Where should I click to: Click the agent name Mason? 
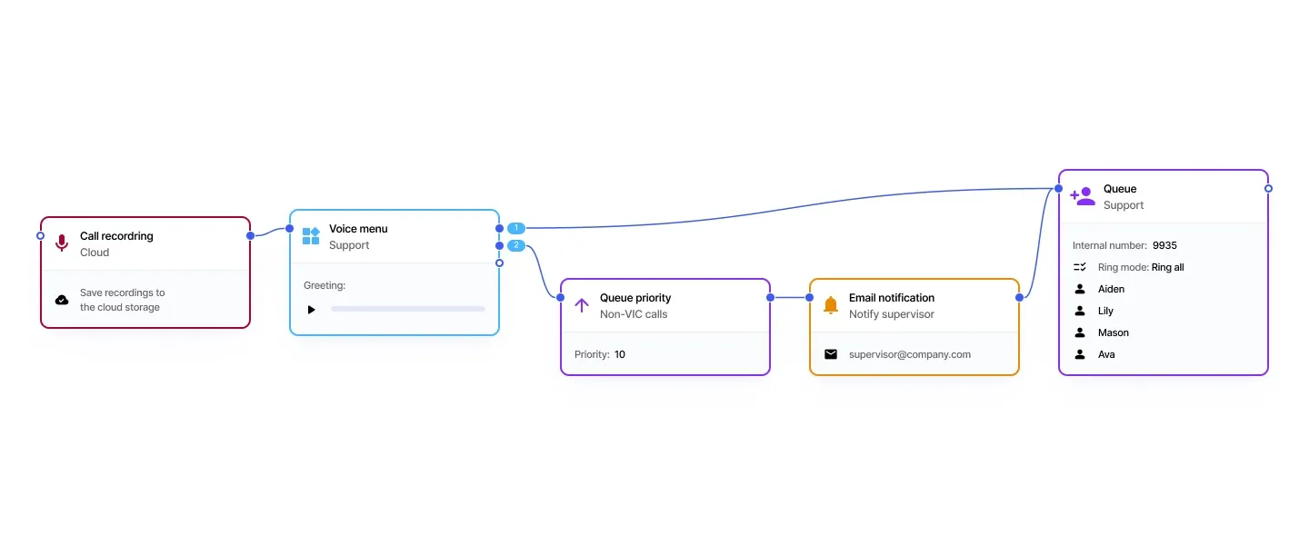(1114, 332)
